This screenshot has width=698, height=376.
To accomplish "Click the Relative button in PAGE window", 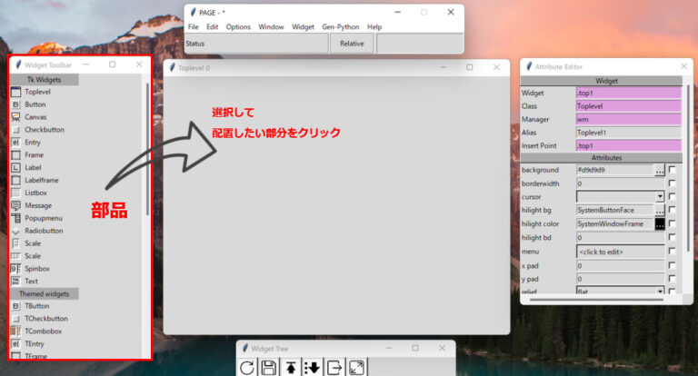I will [x=352, y=43].
